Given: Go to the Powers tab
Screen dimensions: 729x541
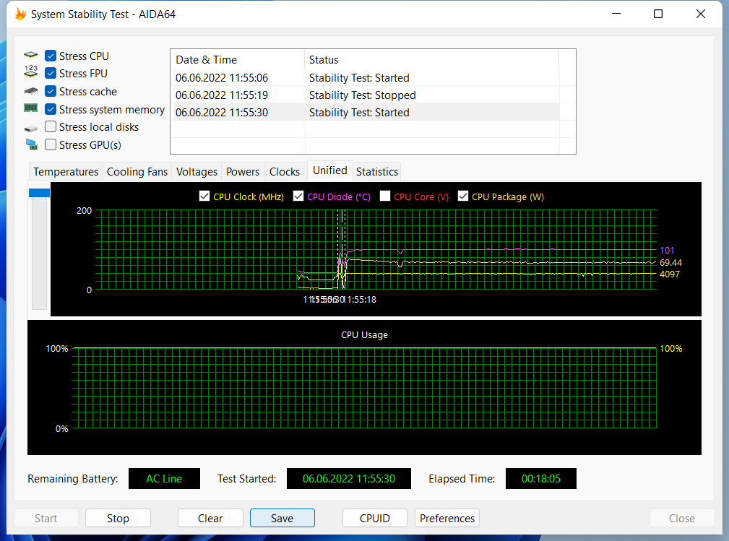Looking at the screenshot, I should point(243,171).
